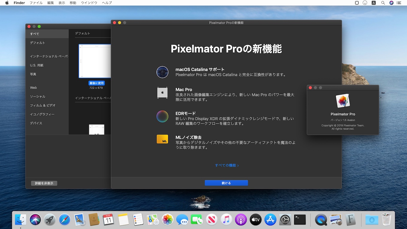This screenshot has width=407, height=229.
Task: Click the Mac Pro feature icon
Action: click(162, 93)
